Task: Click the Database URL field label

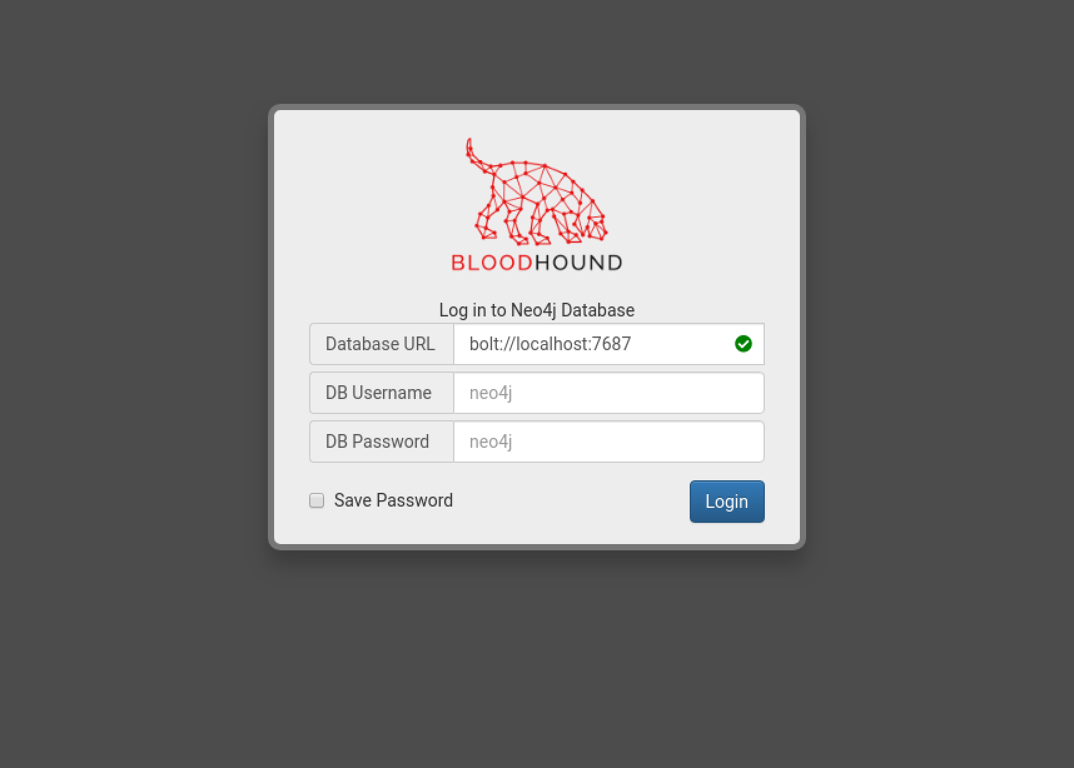Action: tap(381, 344)
